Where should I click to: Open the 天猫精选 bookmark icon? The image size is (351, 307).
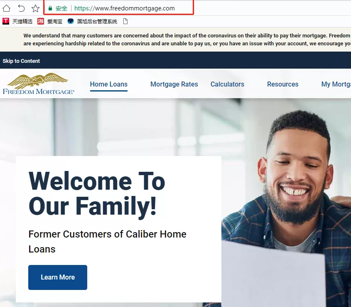[5, 21]
